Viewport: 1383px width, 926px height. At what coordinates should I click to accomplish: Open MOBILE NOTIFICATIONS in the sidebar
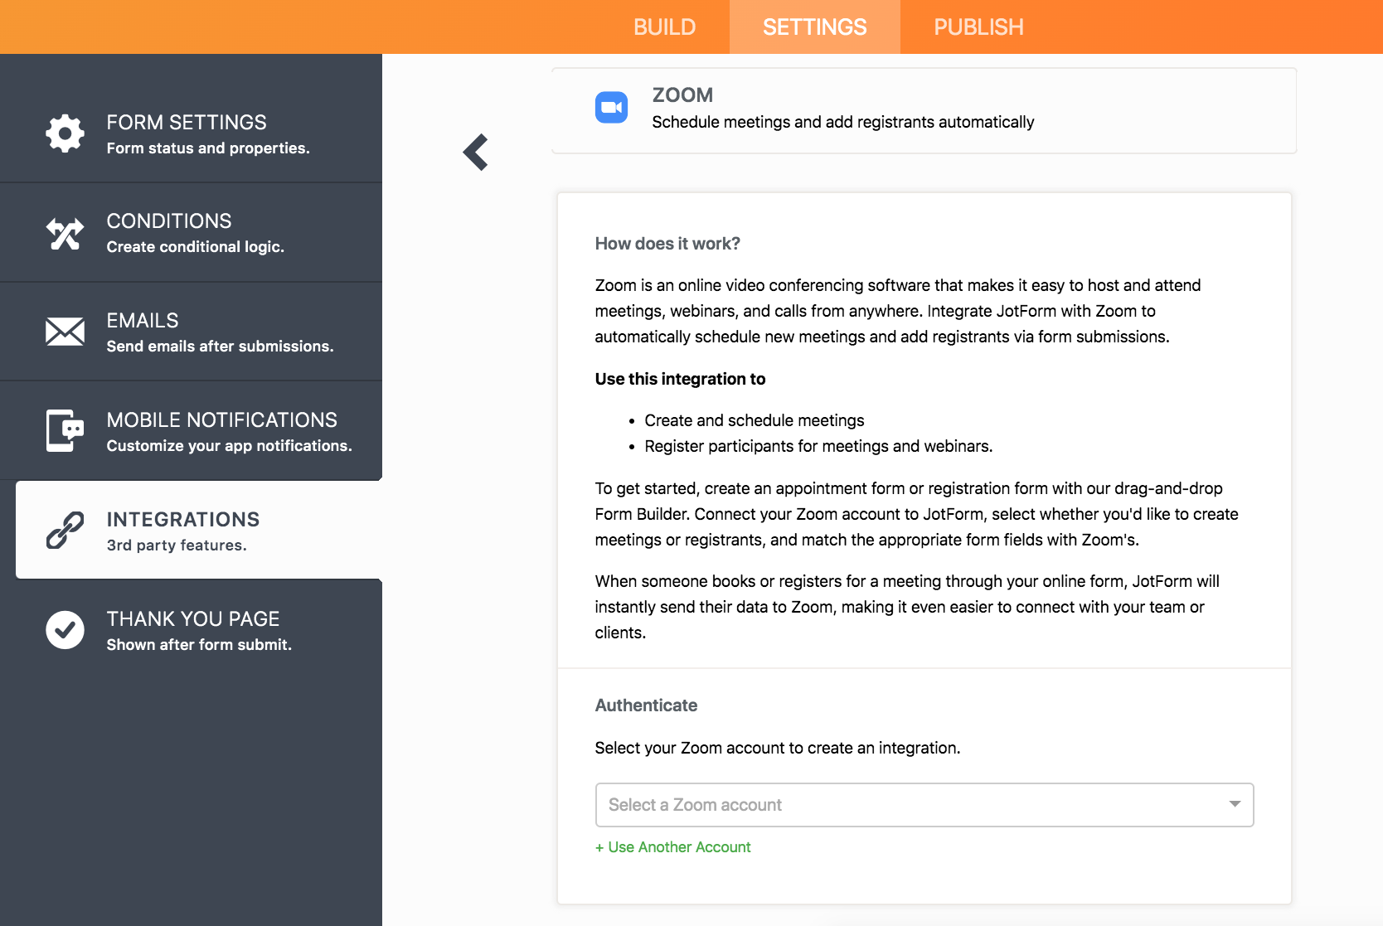191,431
